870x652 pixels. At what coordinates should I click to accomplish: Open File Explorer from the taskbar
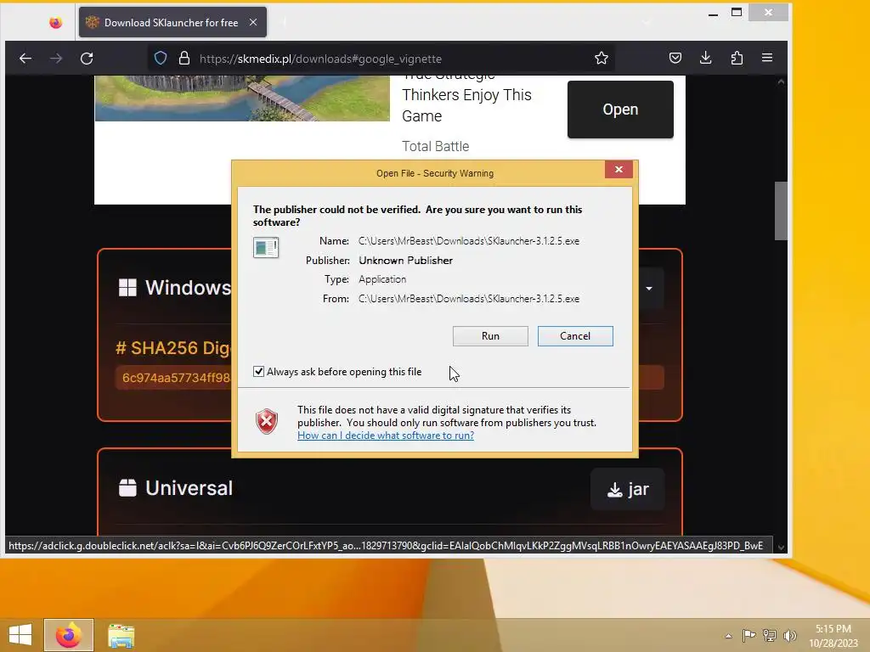click(x=121, y=635)
